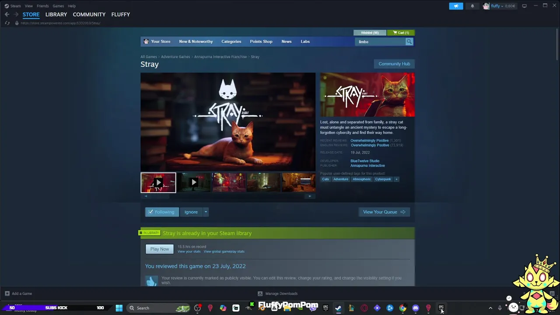This screenshot has height=315, width=560.
Task: Select the Cyberpunk tag
Action: coord(383,179)
